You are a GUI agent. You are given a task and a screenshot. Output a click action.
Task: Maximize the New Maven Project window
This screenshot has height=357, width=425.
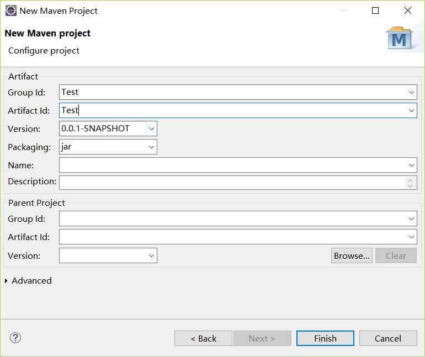[x=375, y=10]
